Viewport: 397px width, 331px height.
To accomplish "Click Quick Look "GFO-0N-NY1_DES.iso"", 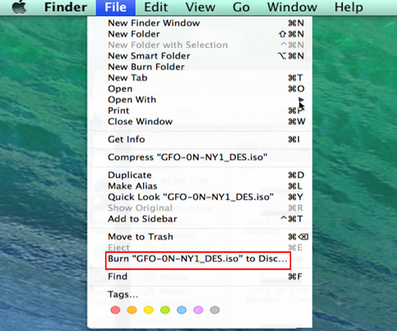I will click(x=191, y=197).
